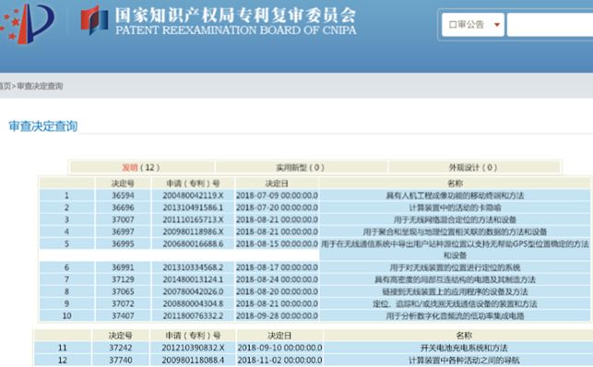Click the 名称 column header in first table
The image size is (593, 367).
click(x=455, y=183)
